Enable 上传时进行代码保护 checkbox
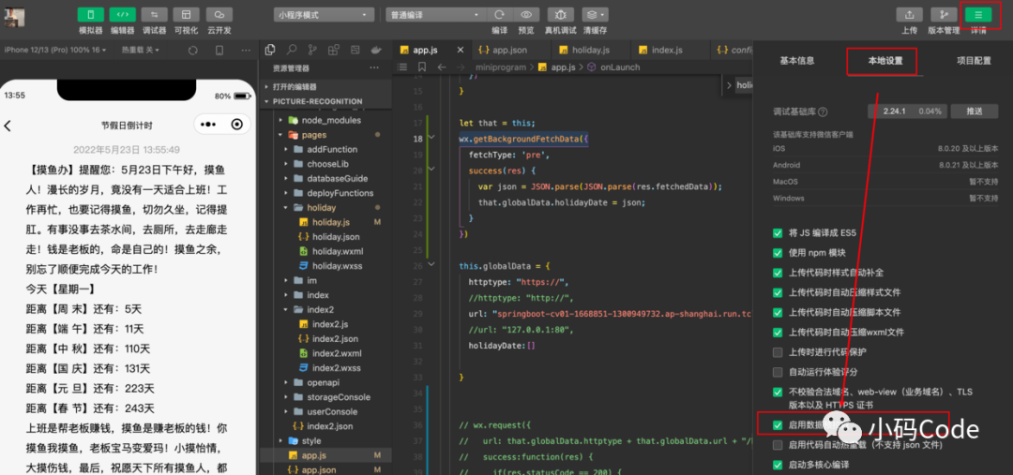Screen dimensions: 1013x475 (x=777, y=352)
